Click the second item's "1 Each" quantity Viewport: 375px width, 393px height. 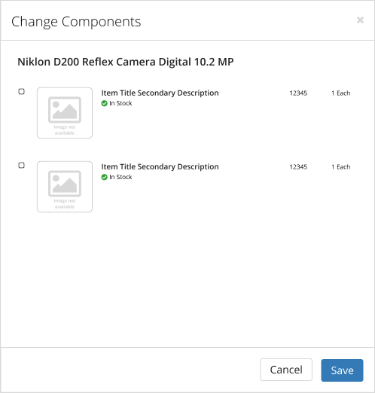[x=340, y=167]
